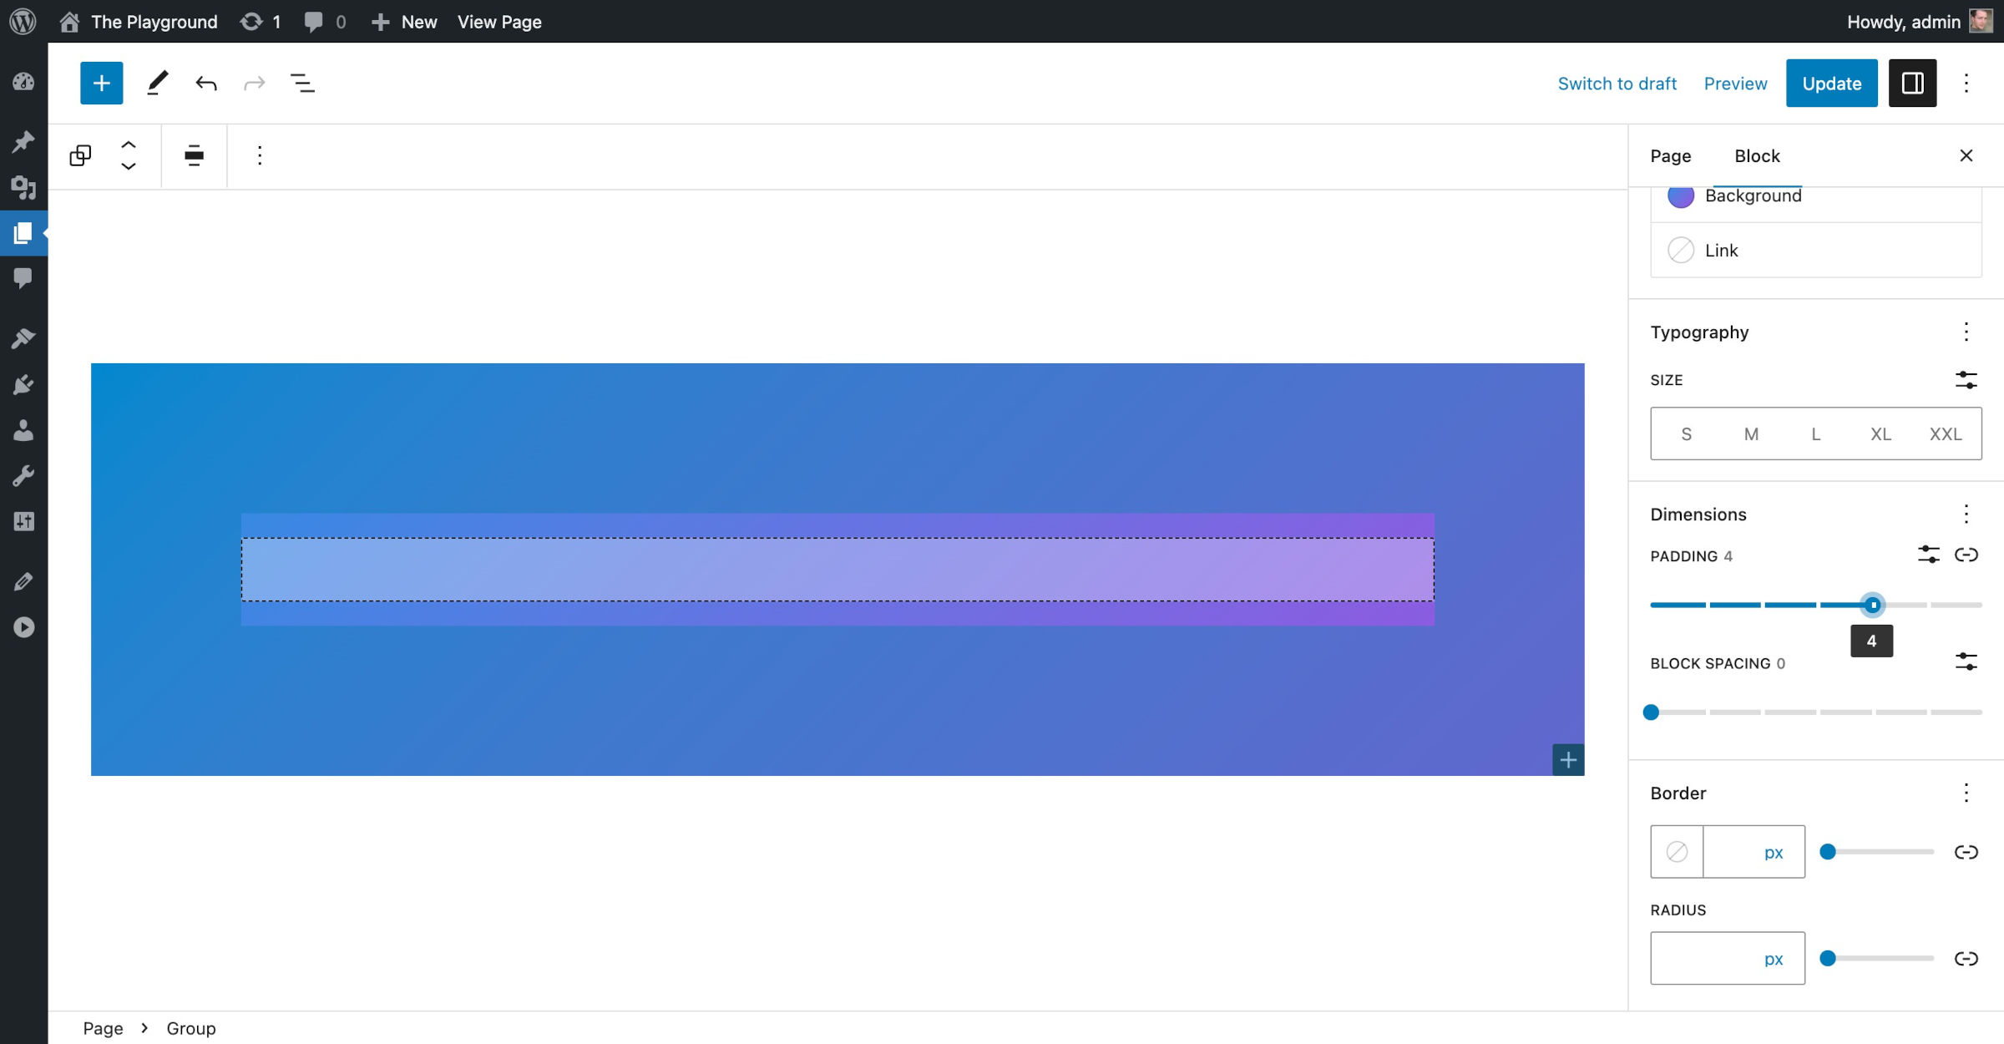Image resolution: width=2004 pixels, height=1044 pixels.
Task: Click Switch to draft link
Action: (1617, 83)
